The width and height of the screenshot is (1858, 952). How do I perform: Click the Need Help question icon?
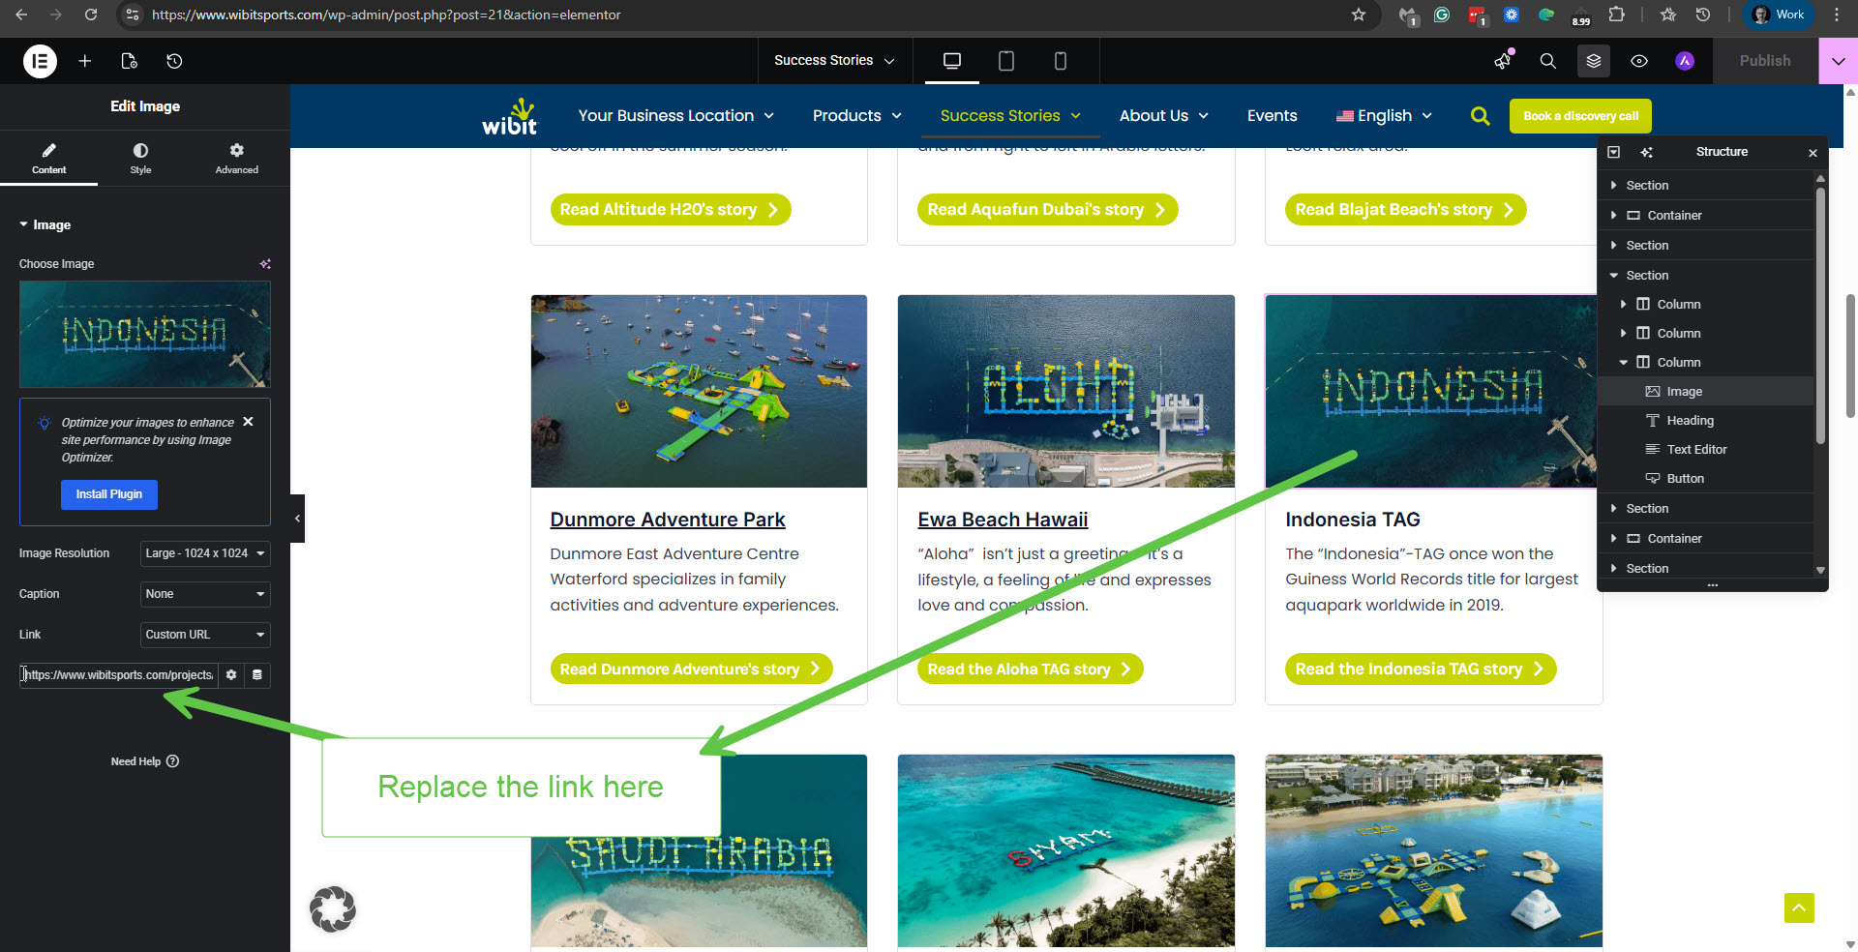173,761
